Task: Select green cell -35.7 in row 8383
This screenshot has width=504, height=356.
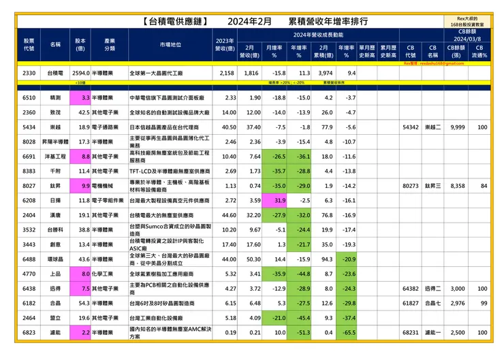Action: coord(274,172)
